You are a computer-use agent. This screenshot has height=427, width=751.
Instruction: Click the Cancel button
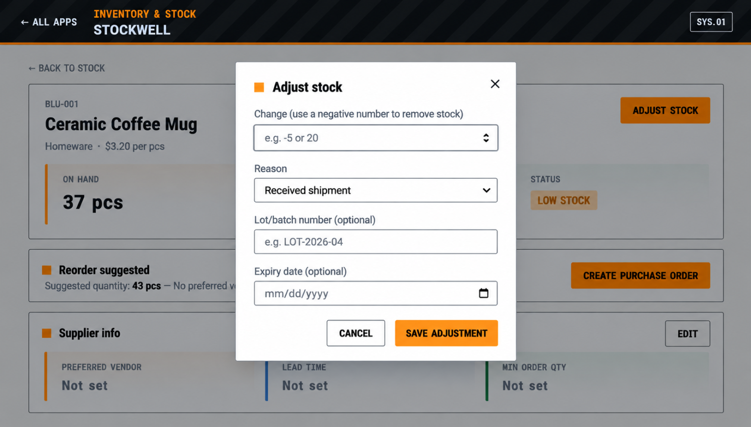(356, 333)
